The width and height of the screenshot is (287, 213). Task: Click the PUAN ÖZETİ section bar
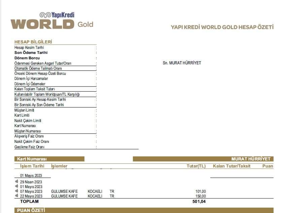pyautogui.click(x=144, y=210)
